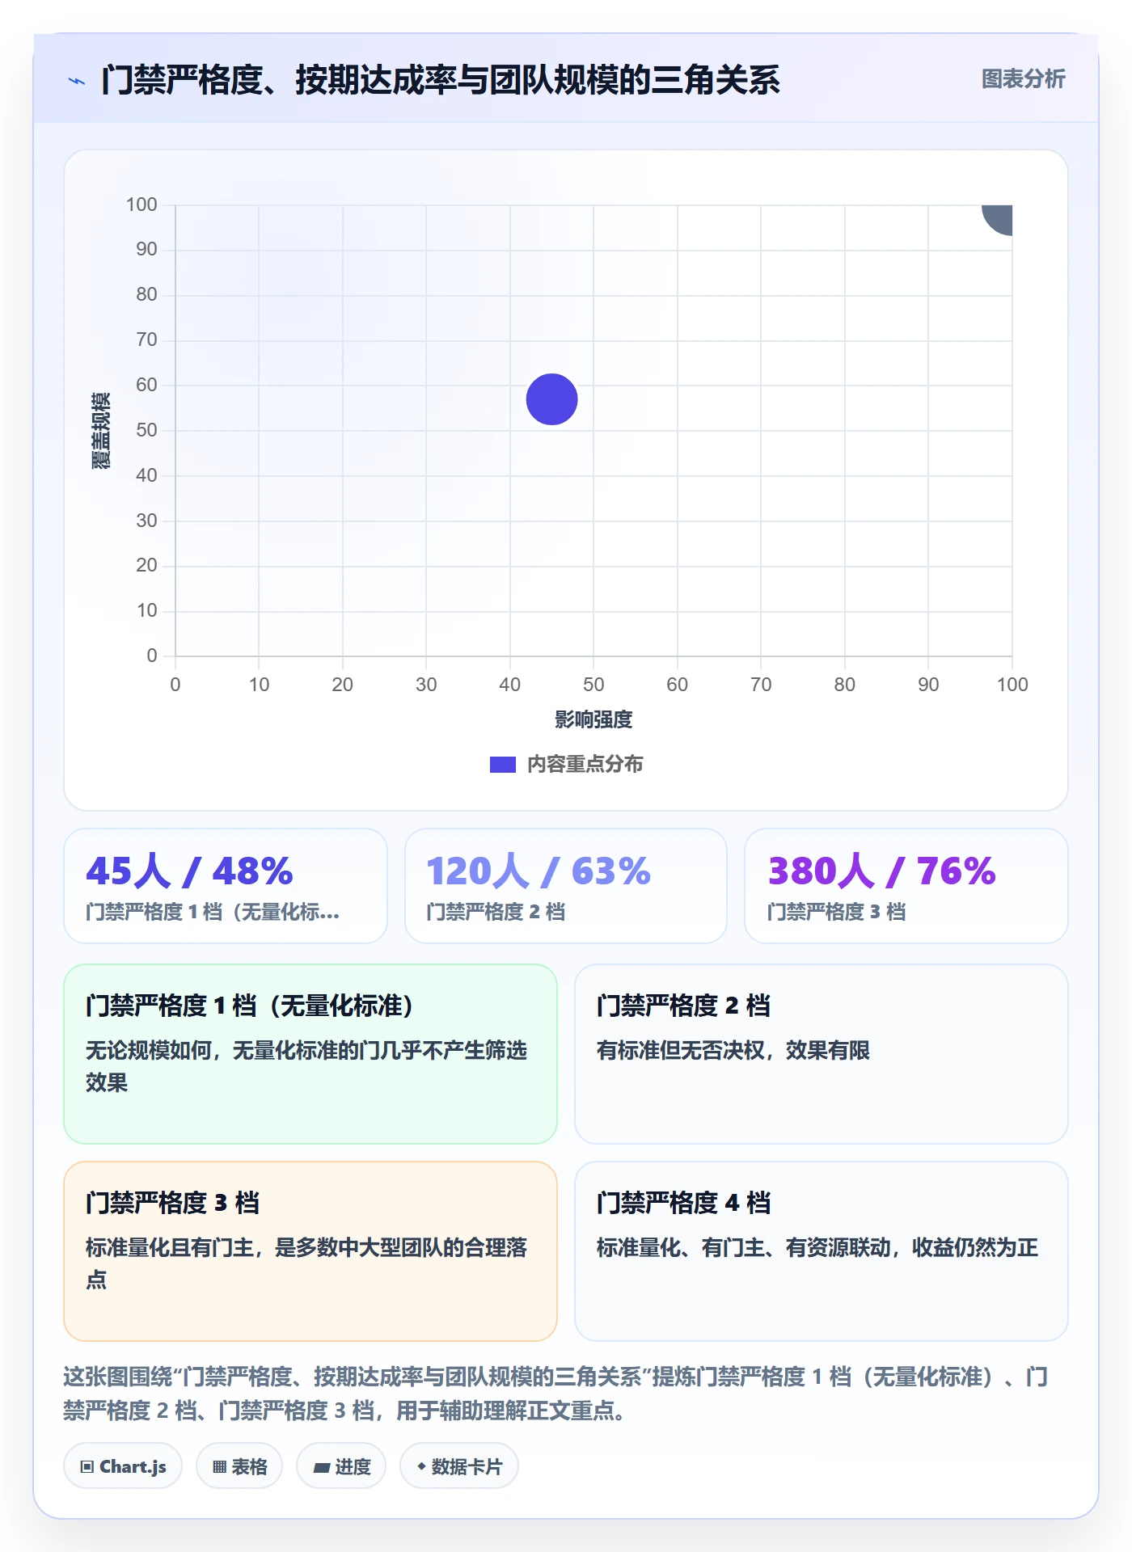Click the Chart.js tag chip

coord(123,1466)
